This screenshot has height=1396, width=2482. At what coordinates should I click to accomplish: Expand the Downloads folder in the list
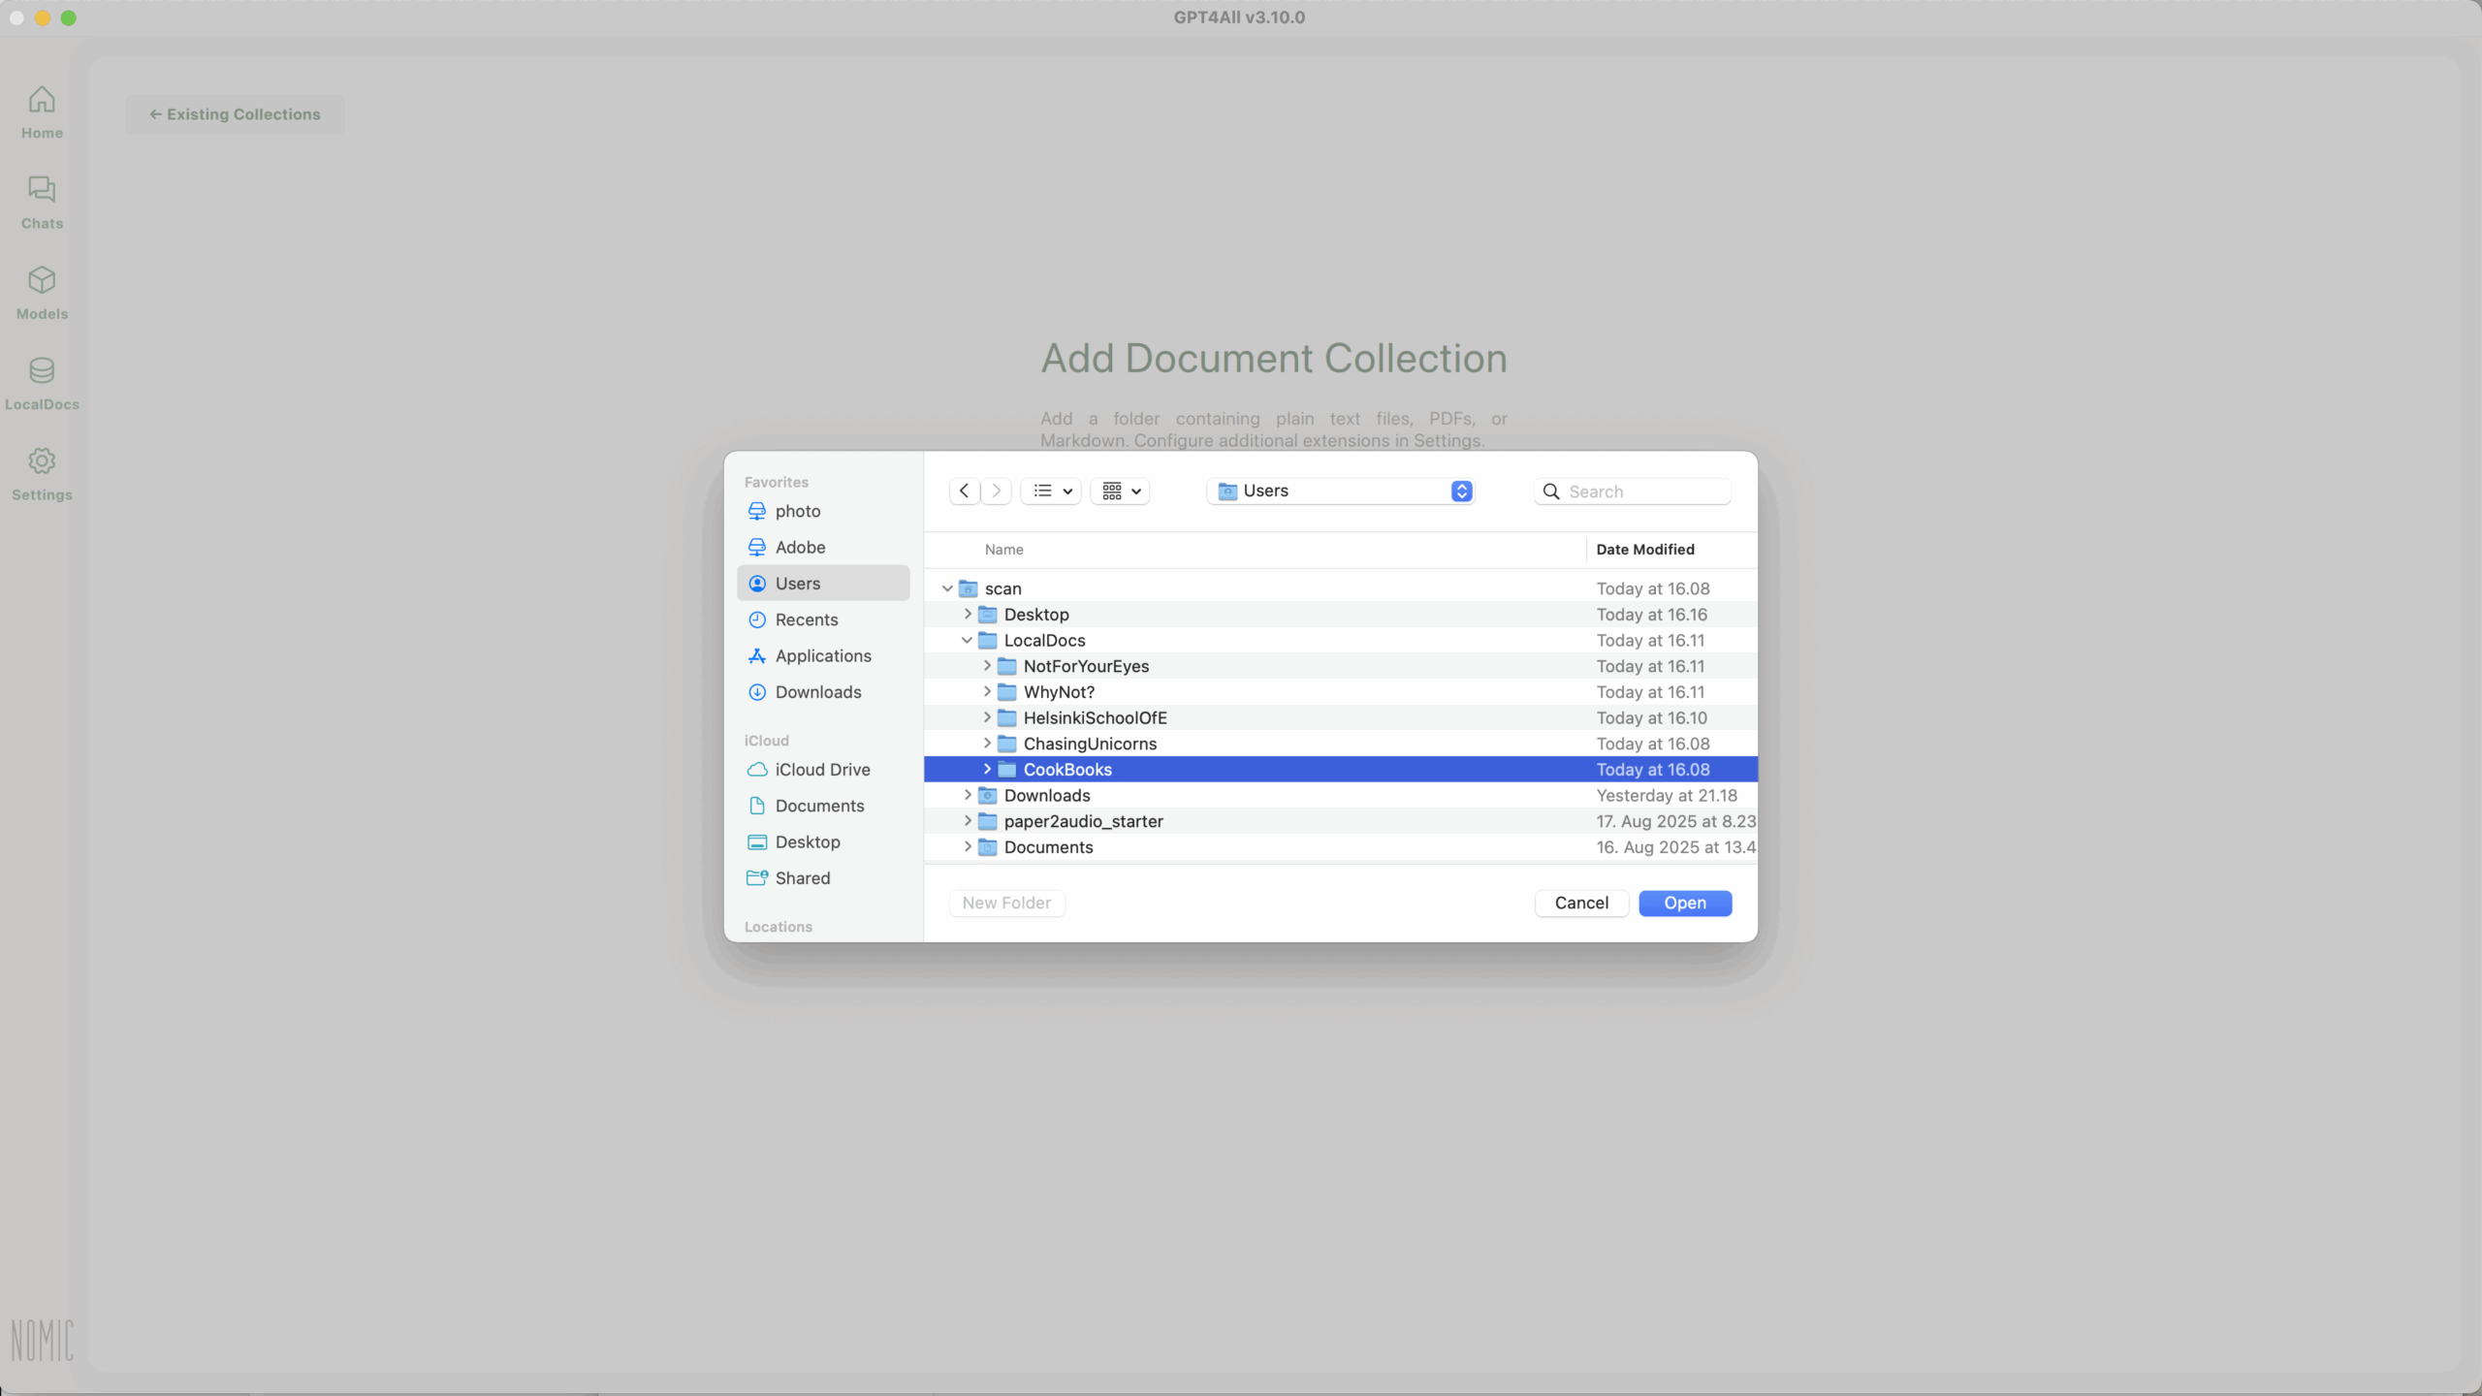click(x=967, y=795)
